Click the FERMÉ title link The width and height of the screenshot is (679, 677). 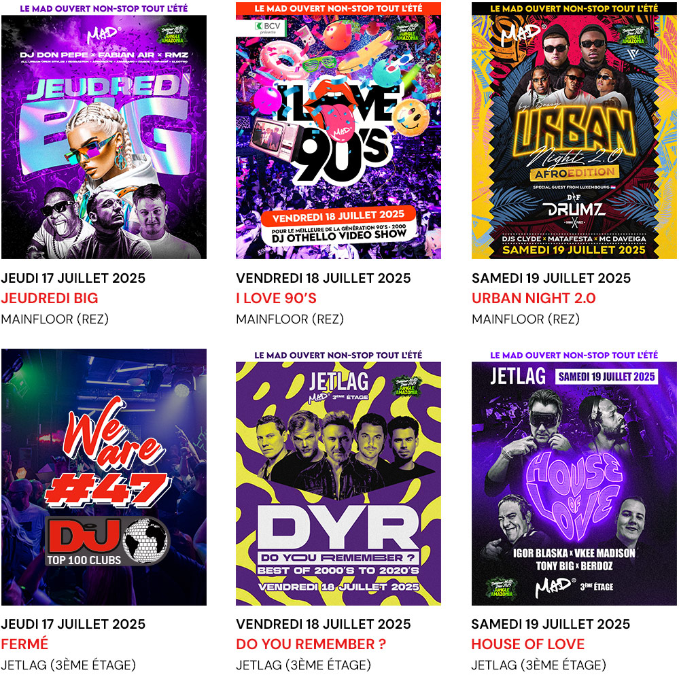click(24, 644)
